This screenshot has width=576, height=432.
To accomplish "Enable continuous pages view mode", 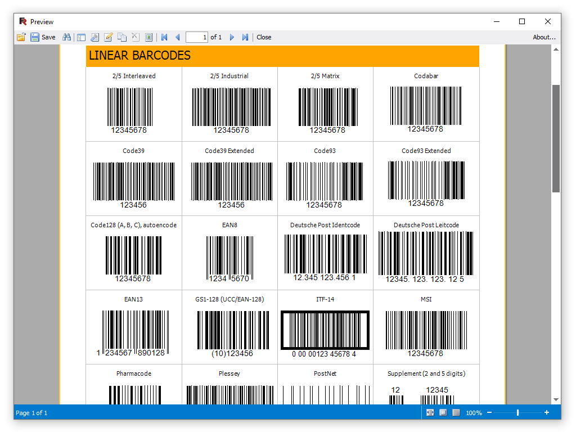I will 456,412.
